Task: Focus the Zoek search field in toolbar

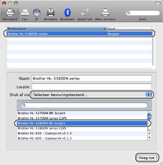Action: [143, 13]
